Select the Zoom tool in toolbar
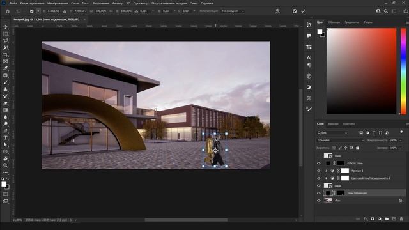 5,165
